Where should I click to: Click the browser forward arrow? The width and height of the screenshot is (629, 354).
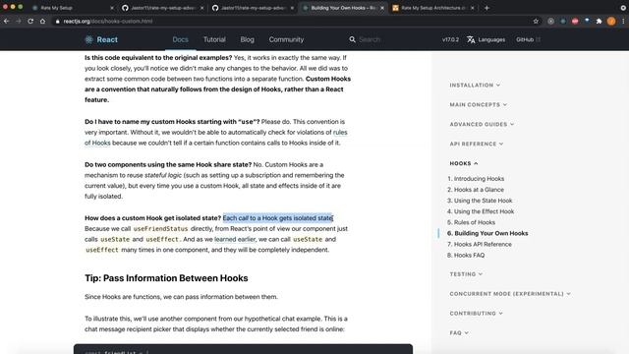coord(19,22)
